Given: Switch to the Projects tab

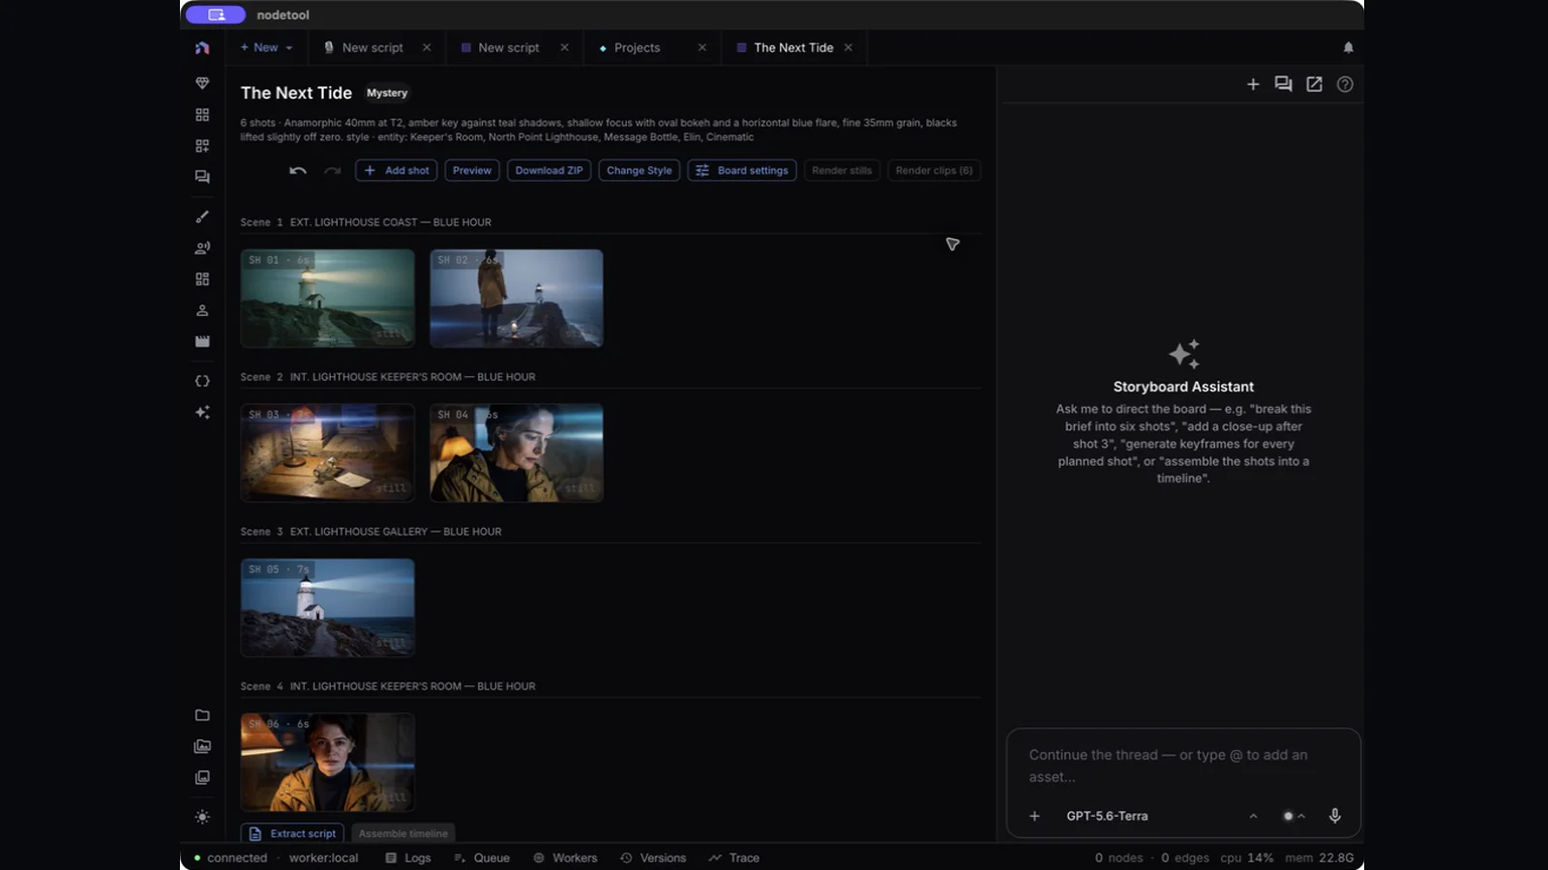Looking at the screenshot, I should pos(637,47).
